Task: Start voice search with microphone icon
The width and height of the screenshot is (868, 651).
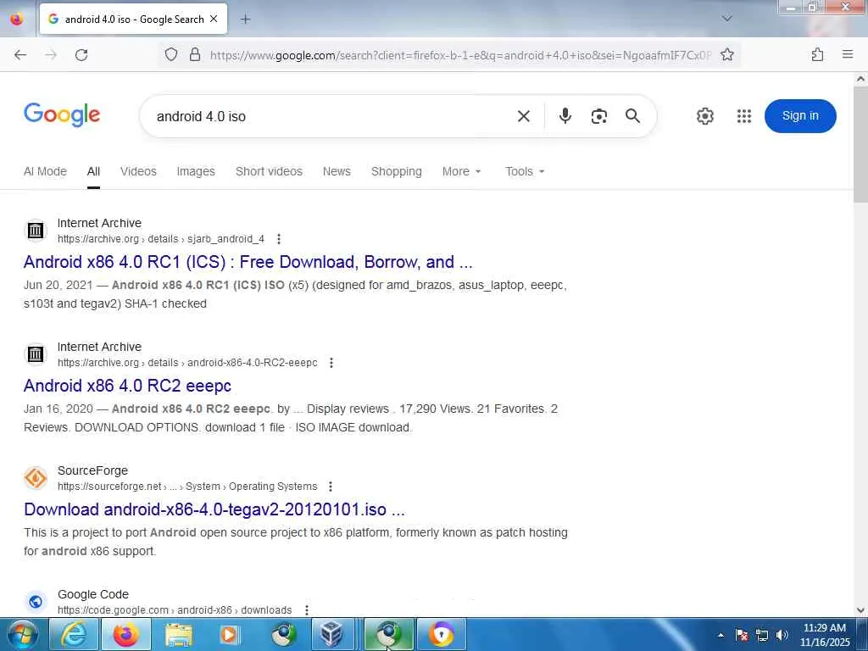Action: pos(565,116)
